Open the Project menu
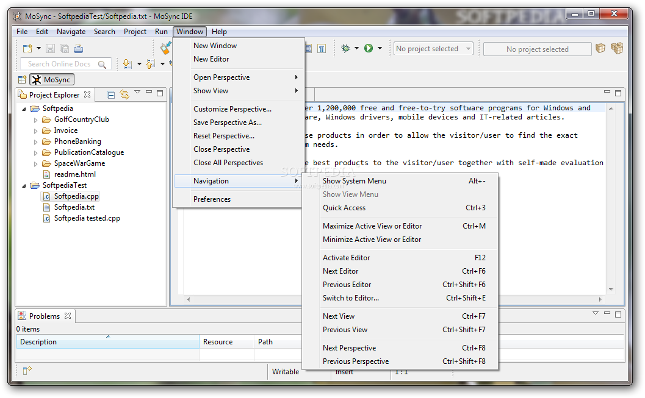The image size is (645, 398). [x=135, y=32]
